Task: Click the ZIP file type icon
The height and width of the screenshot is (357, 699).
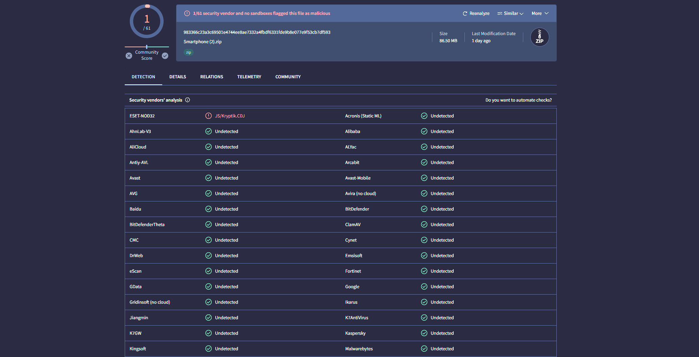Action: pyautogui.click(x=539, y=37)
